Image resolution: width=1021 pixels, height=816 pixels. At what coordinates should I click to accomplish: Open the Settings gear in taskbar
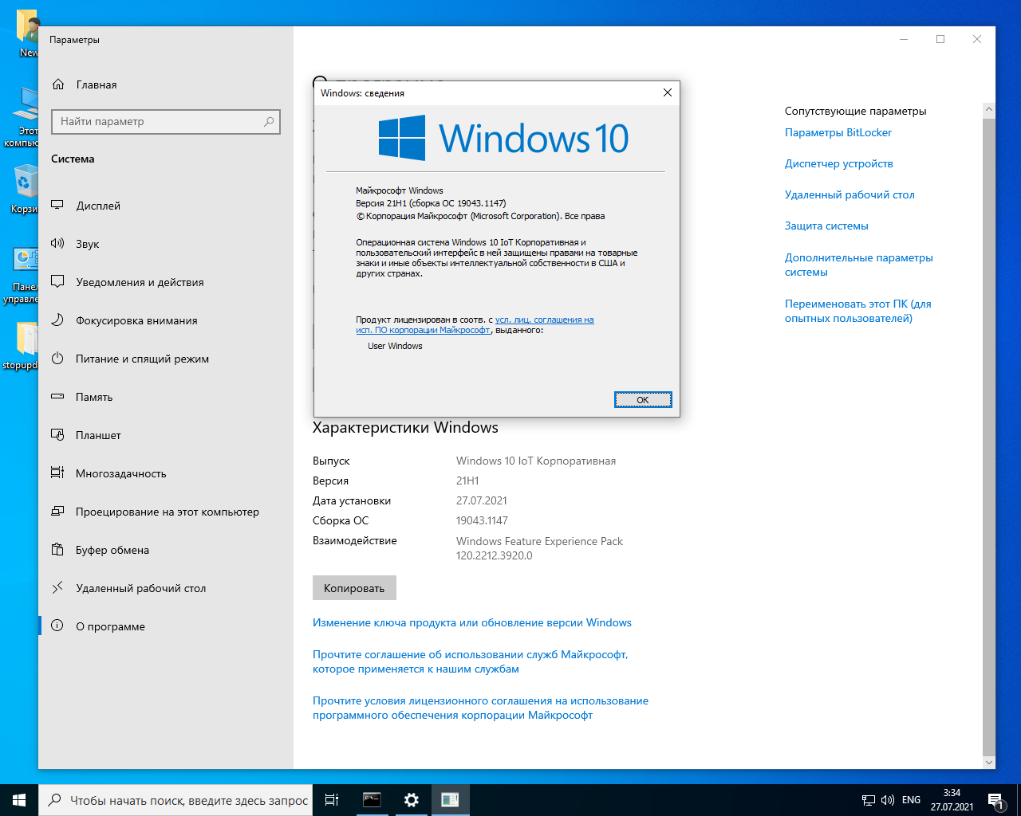point(411,800)
